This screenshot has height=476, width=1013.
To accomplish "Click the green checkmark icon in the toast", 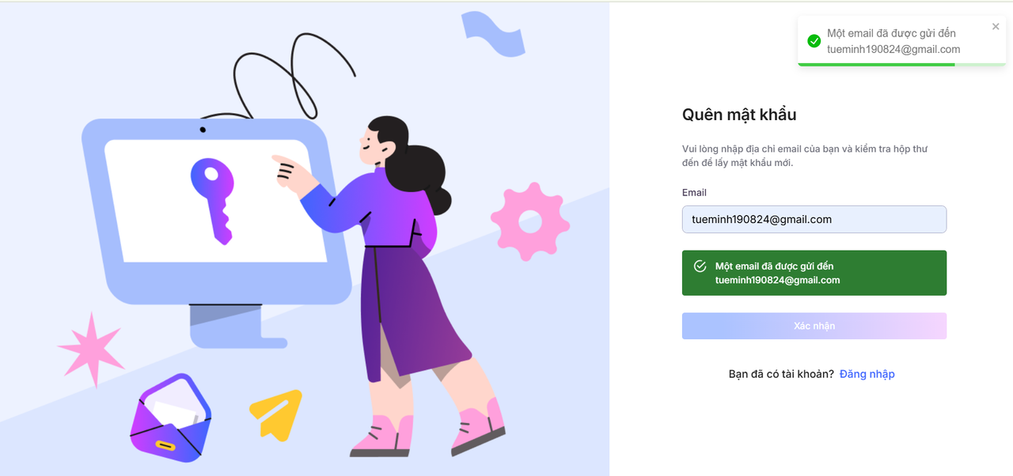I will pos(814,41).
